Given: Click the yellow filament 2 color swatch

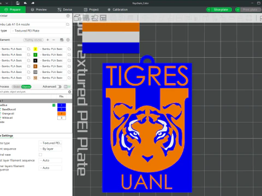Looking at the screenshot, I should (35, 49).
